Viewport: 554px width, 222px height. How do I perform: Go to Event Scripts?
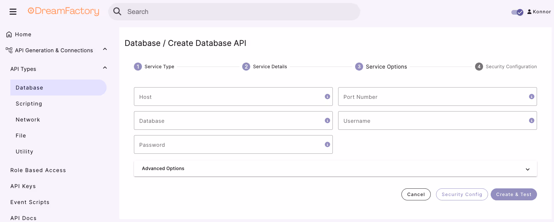[30, 202]
